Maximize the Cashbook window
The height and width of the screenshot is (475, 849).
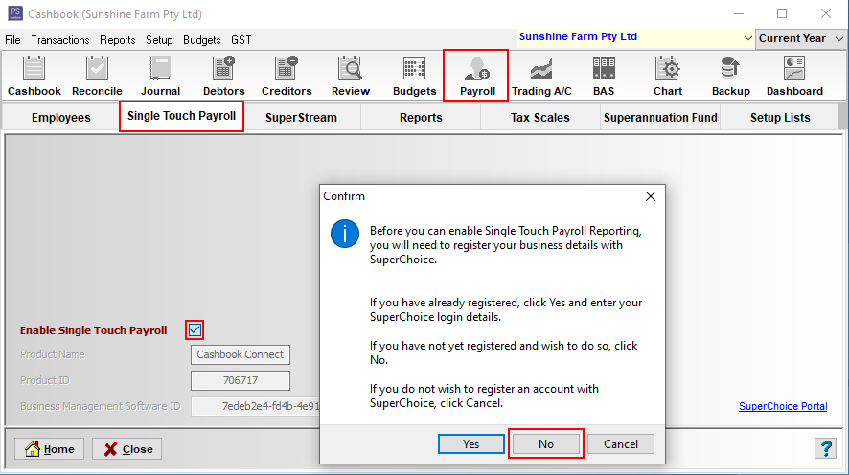pyautogui.click(x=782, y=13)
